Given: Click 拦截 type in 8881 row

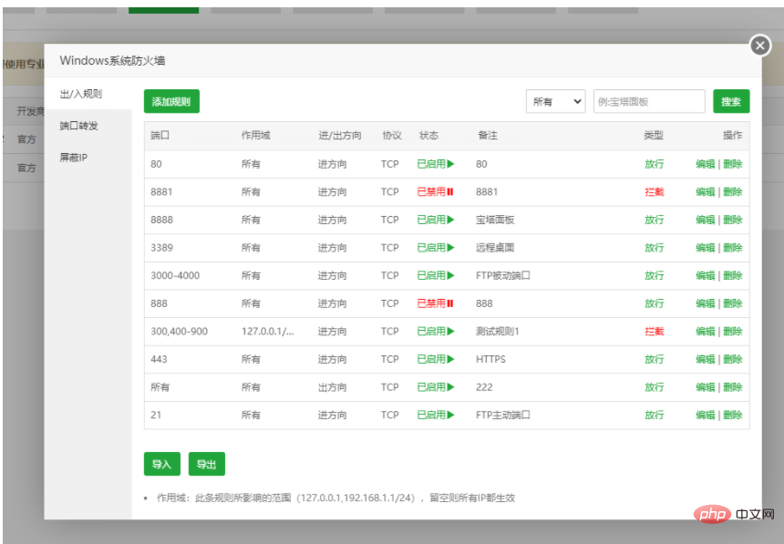Looking at the screenshot, I should click(x=654, y=192).
